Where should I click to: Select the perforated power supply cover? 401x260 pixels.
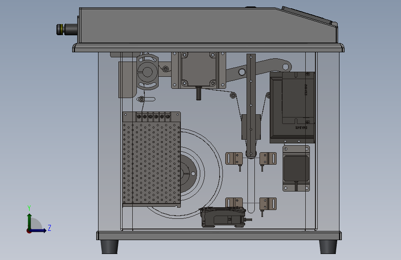point(151,164)
